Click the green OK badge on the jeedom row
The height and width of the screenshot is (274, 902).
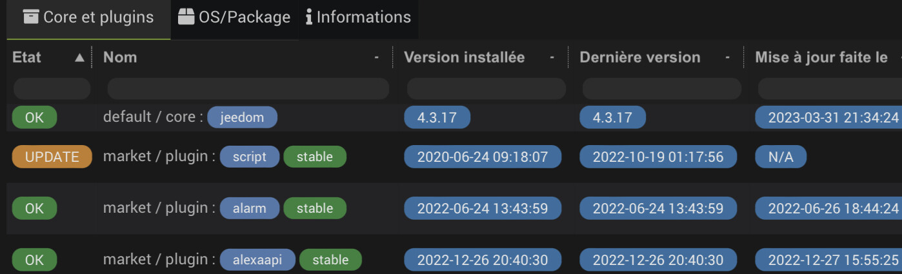tap(34, 117)
